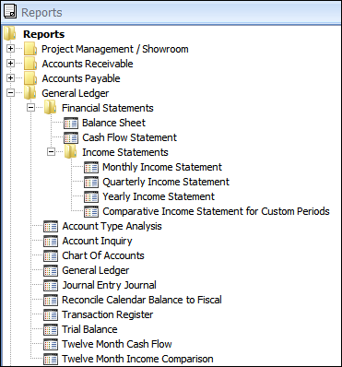Click the root Reports folder icon
This screenshot has width=342, height=367.
(10, 34)
